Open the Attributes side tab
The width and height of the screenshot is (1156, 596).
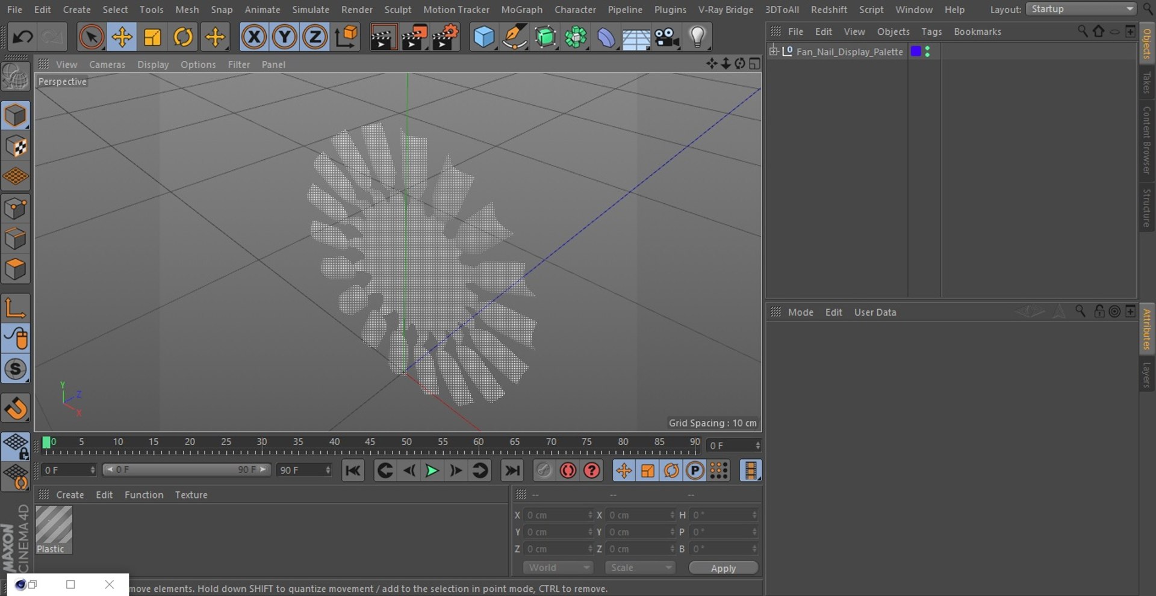1147,329
